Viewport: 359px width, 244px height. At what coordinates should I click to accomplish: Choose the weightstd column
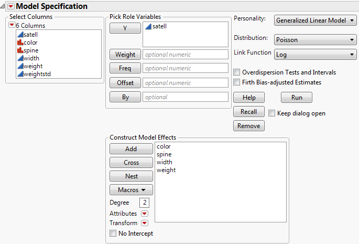[37, 74]
